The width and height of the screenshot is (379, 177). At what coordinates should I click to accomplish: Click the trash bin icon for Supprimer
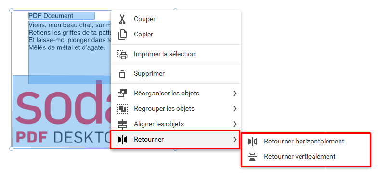(x=122, y=74)
